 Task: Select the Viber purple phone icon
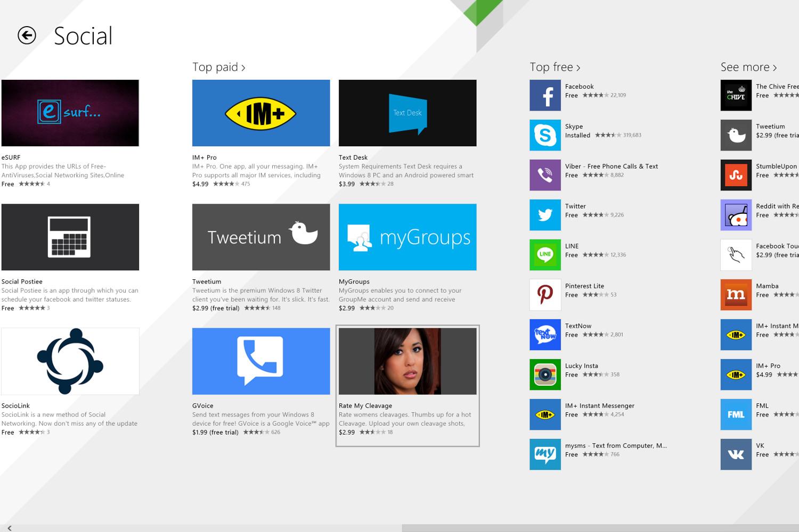(x=545, y=175)
